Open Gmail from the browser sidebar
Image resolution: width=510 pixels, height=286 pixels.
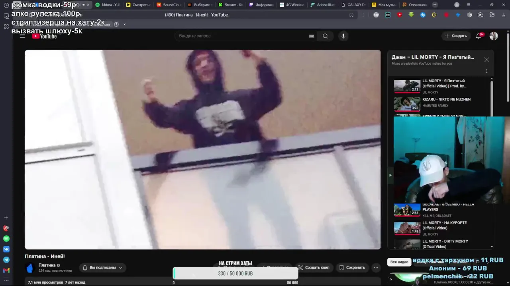click(x=6, y=271)
